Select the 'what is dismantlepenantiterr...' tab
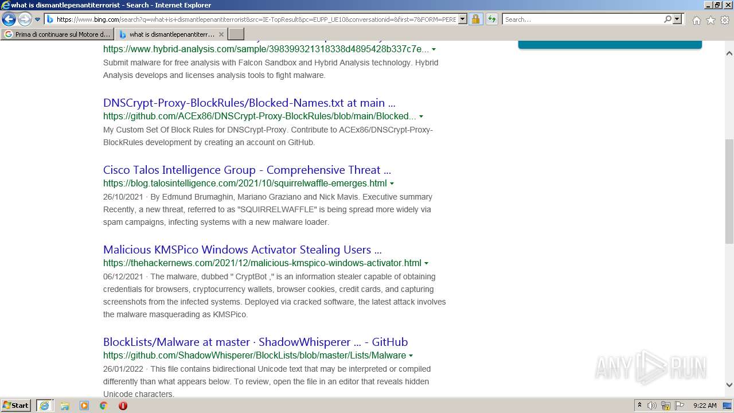This screenshot has width=734, height=413. point(166,34)
